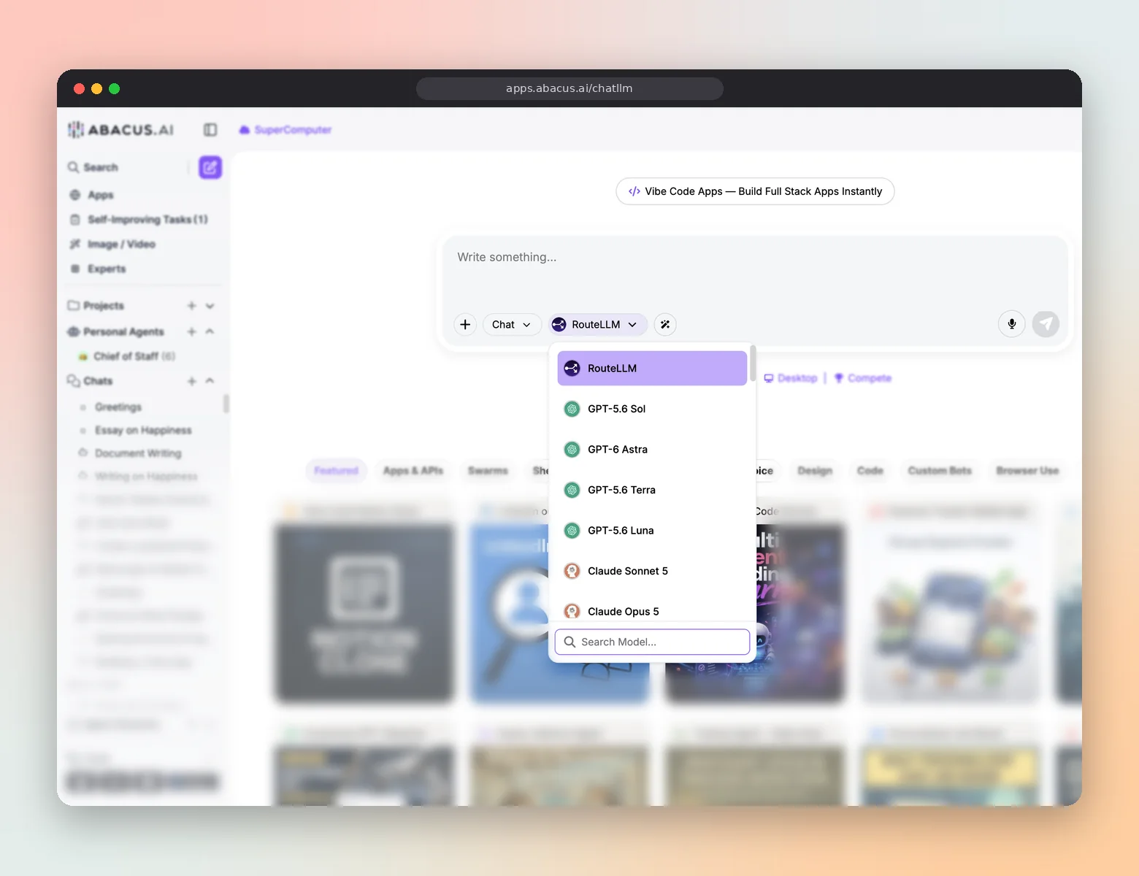Select GPT-5.6 Luna model
The width and height of the screenshot is (1139, 876).
pyautogui.click(x=652, y=531)
